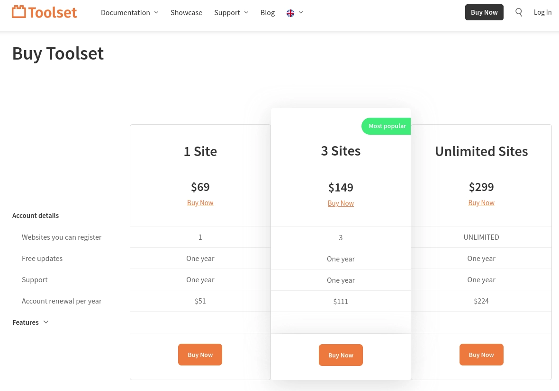The image size is (559, 391).
Task: Click the Log In link
Action: click(x=542, y=12)
